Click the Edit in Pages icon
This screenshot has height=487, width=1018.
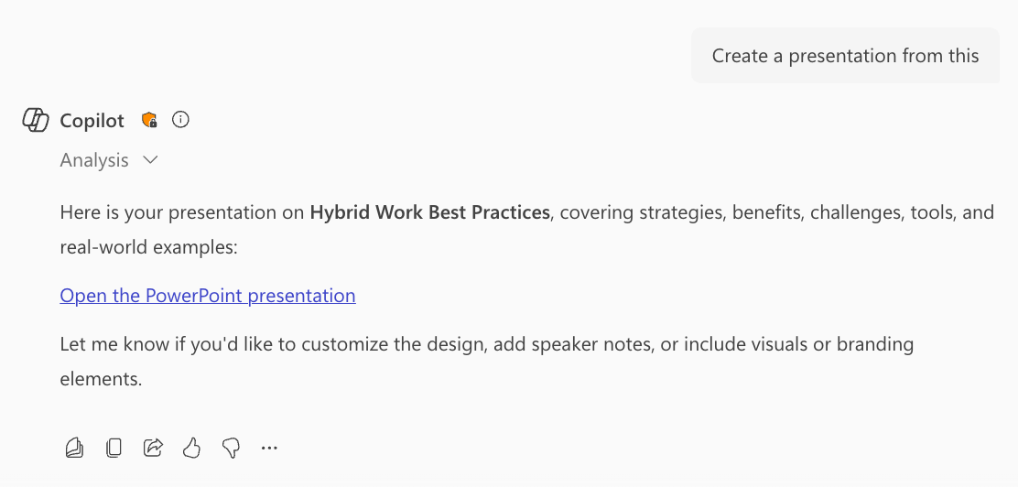pyautogui.click(x=75, y=448)
